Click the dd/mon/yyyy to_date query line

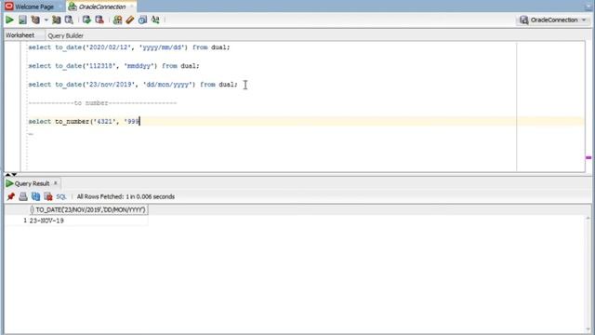tap(133, 85)
